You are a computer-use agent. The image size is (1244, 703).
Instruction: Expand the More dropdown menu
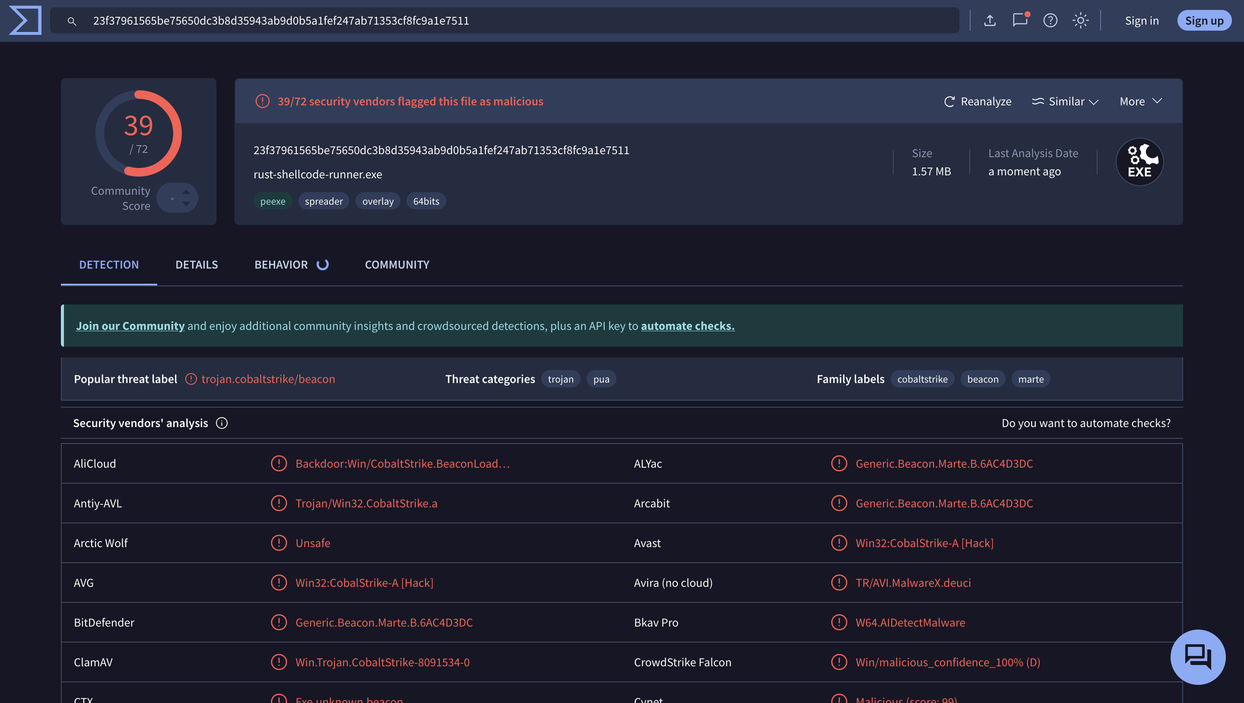(1140, 101)
